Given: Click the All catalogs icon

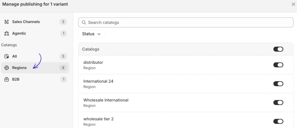Looking at the screenshot, I should point(7,56).
